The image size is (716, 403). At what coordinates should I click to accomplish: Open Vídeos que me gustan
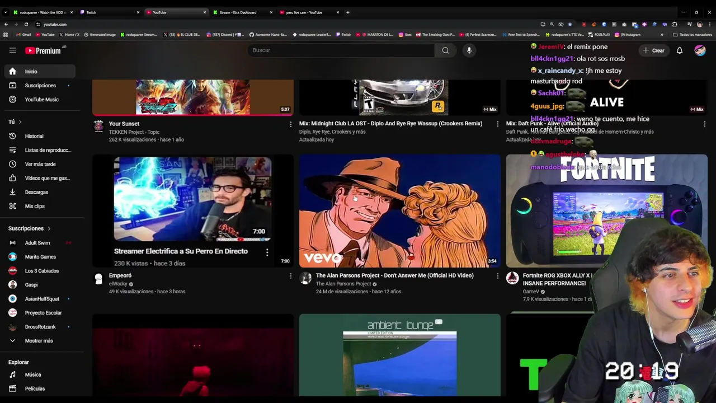[x=39, y=178]
